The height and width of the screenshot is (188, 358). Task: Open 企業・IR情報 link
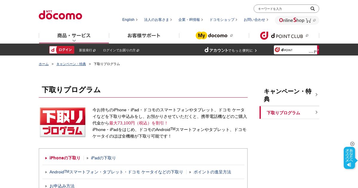point(191,20)
